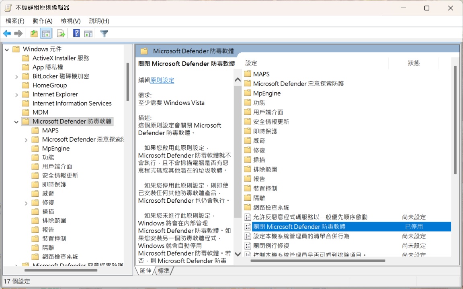Click description pane scroll up arrow
The height and width of the screenshot is (289, 463).
tap(238, 79)
